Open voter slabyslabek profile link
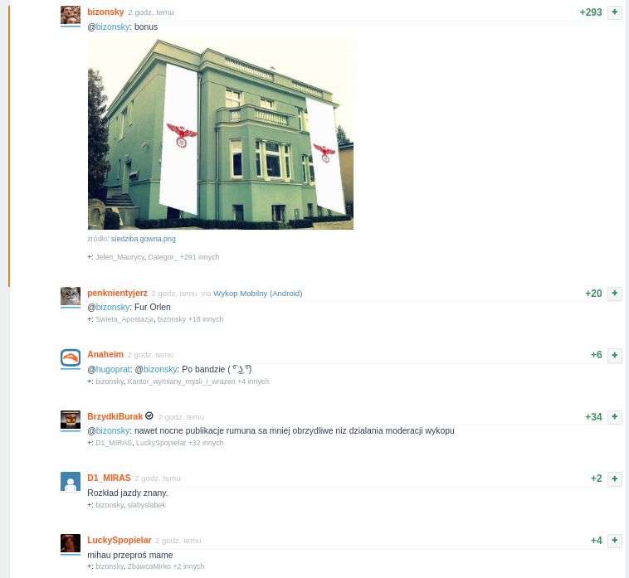This screenshot has width=629, height=578. pyautogui.click(x=146, y=505)
